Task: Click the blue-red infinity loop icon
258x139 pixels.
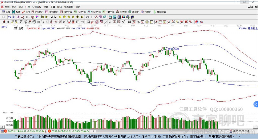Action: [x=201, y=22]
